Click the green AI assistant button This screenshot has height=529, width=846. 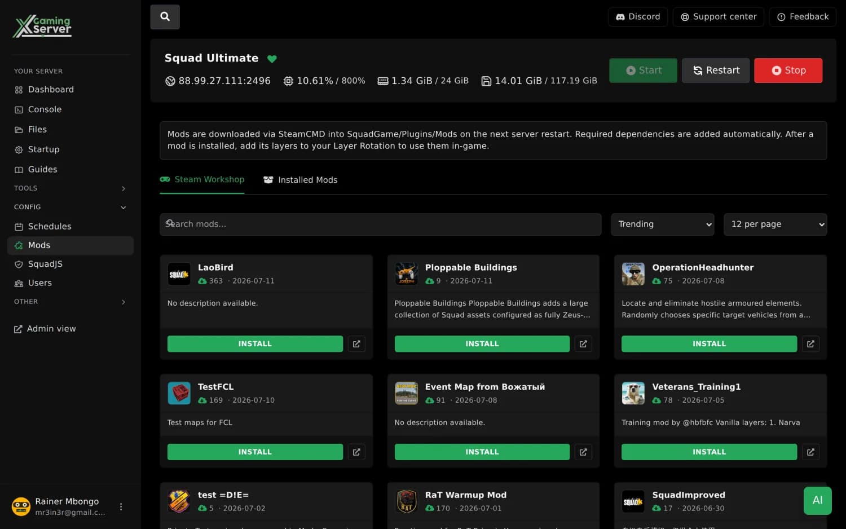click(817, 500)
